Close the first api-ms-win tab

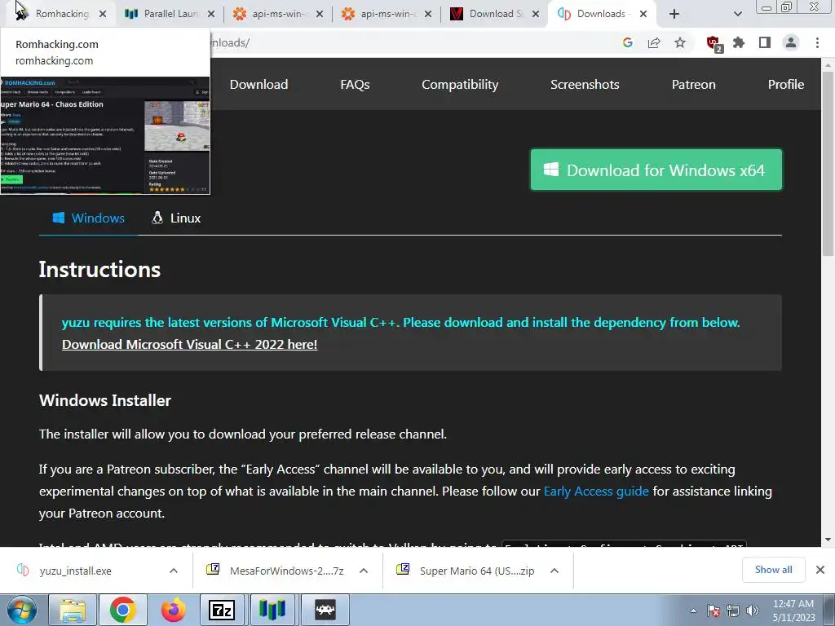tap(320, 14)
